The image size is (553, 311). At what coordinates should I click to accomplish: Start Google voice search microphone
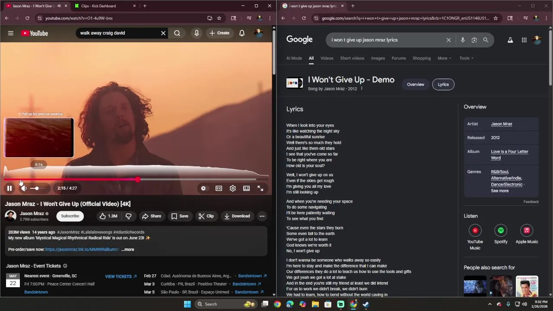[463, 40]
